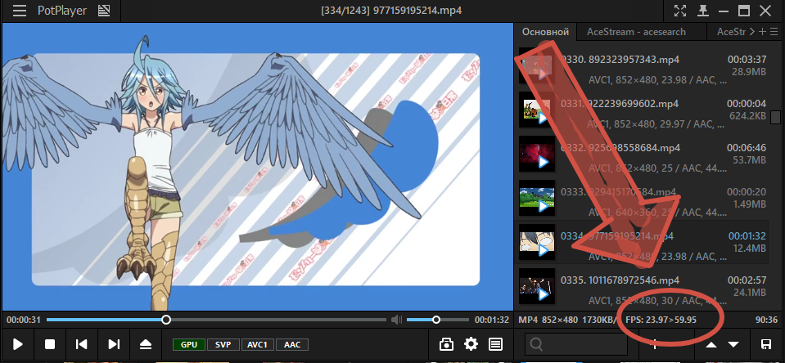Click total time 00:01:32 beside volume slider
The height and width of the screenshot is (363, 785).
tap(492, 320)
